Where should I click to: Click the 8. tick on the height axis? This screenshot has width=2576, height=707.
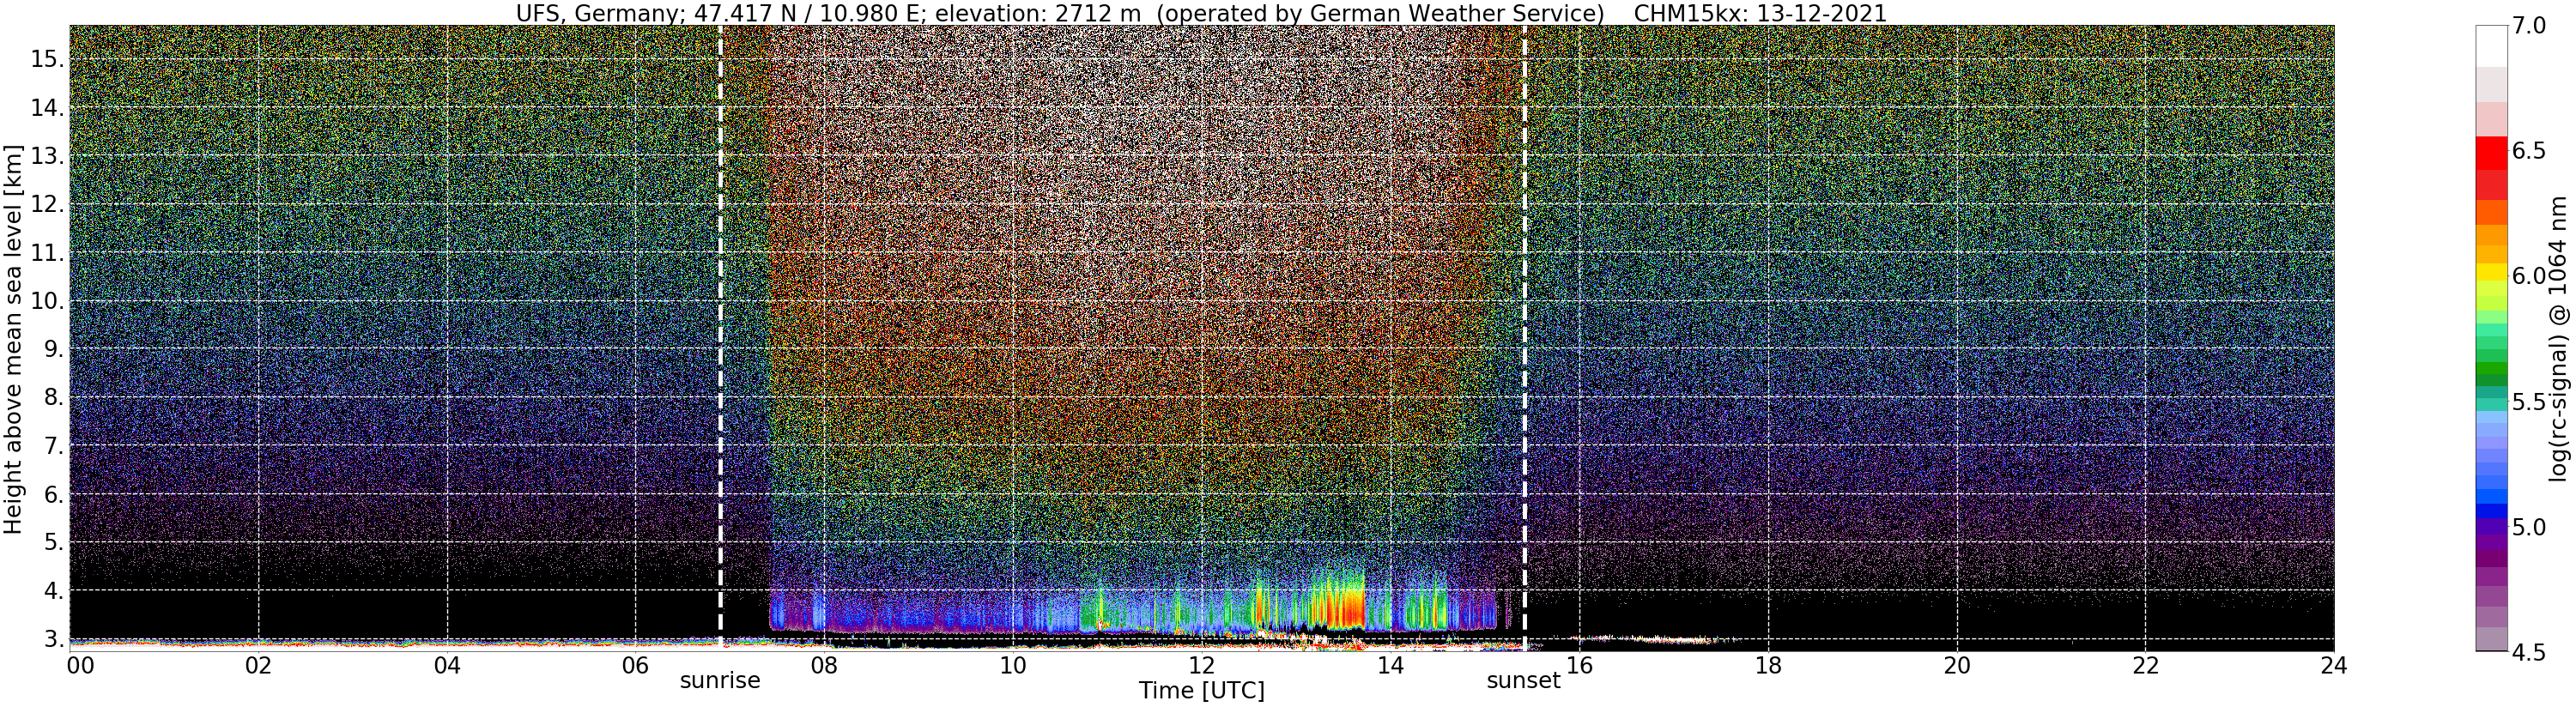click(x=52, y=397)
